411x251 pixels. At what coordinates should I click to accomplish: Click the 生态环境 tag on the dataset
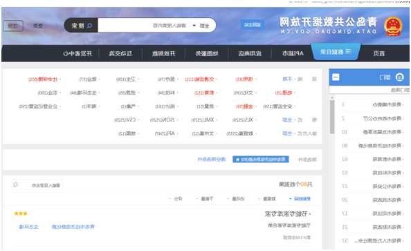point(28,227)
